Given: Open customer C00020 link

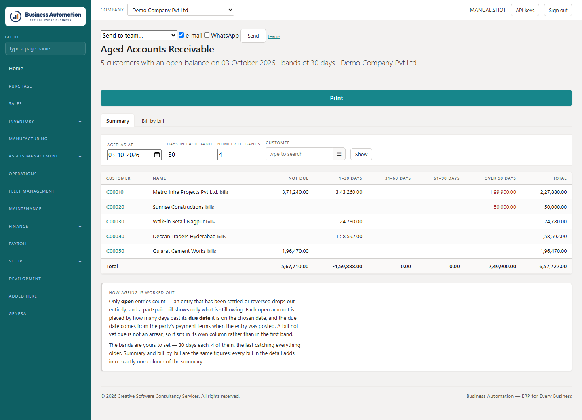Looking at the screenshot, I should [x=115, y=207].
